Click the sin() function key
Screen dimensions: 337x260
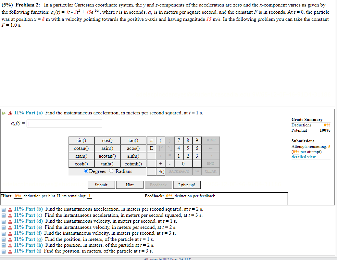pos(81,140)
